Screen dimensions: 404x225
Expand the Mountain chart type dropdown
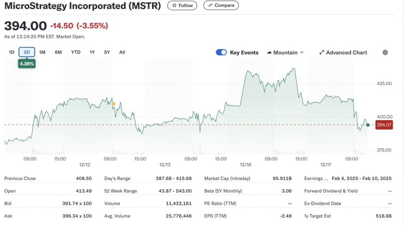(x=285, y=52)
